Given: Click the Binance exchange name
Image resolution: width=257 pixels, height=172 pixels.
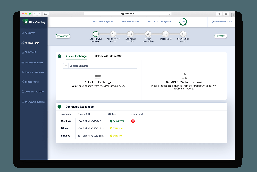Looking at the screenshot, I should click(x=66, y=136).
